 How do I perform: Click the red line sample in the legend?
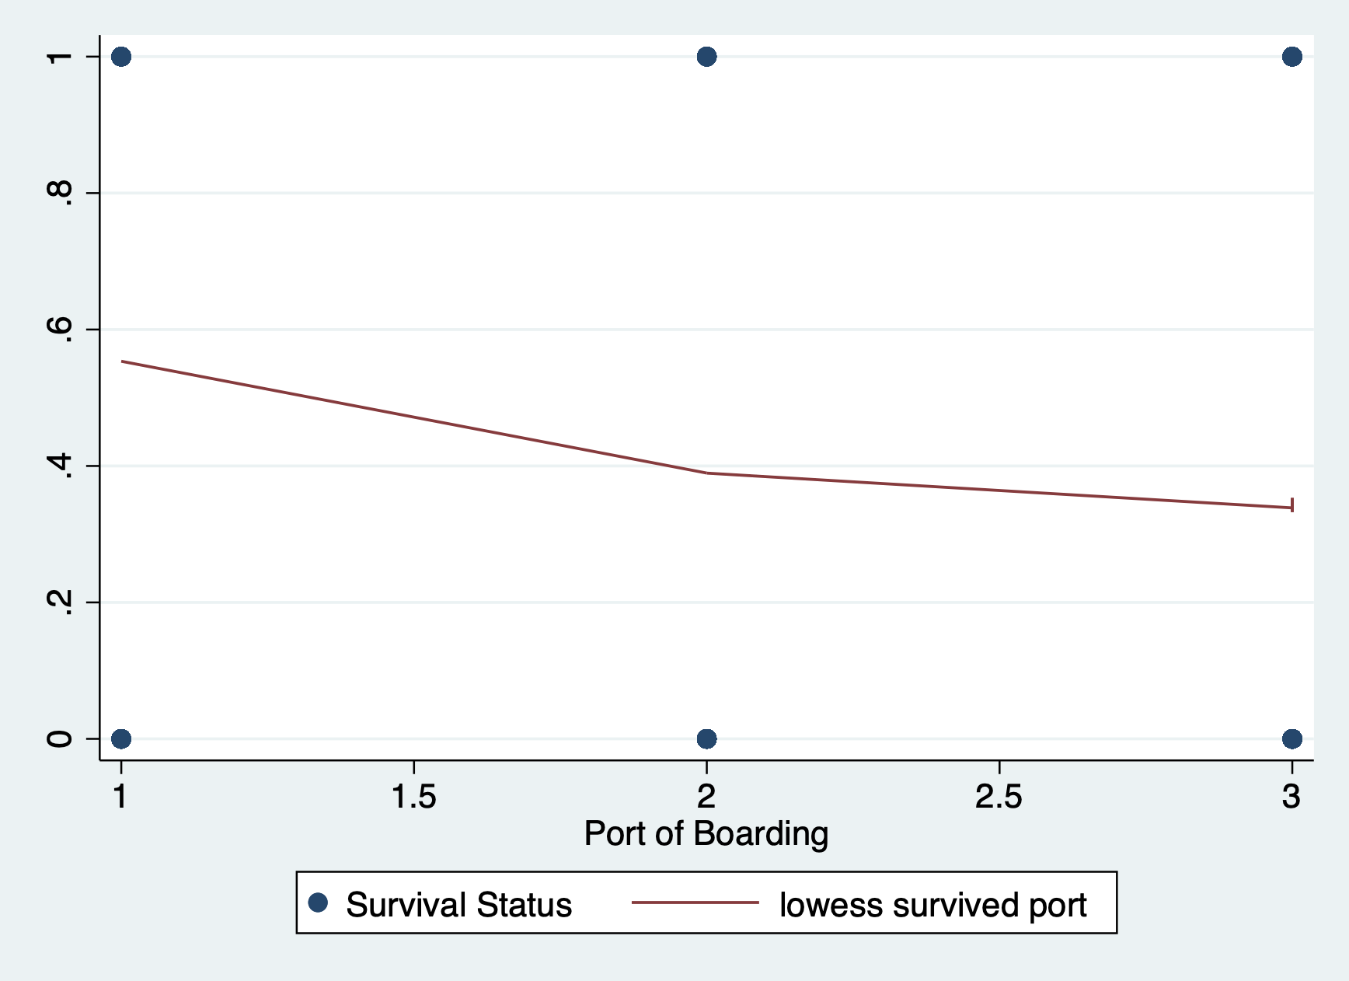[695, 902]
